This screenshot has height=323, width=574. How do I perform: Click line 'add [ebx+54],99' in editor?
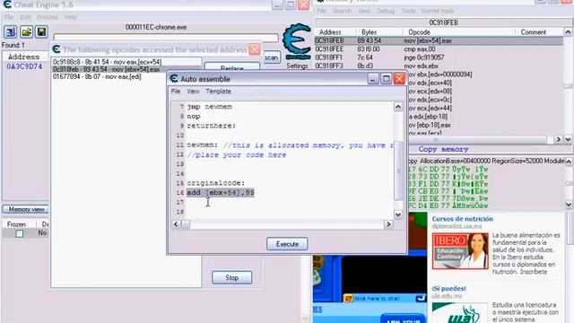(x=221, y=193)
